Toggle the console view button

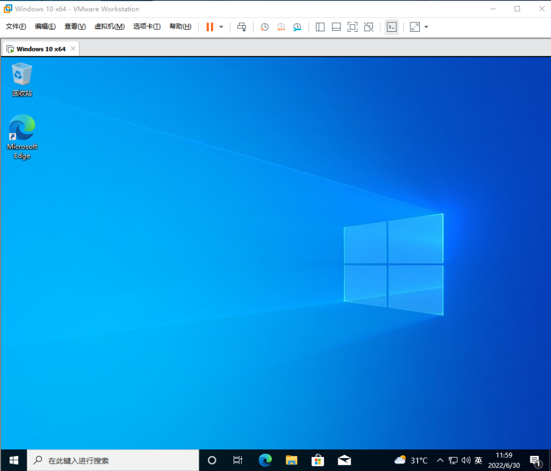click(x=392, y=27)
